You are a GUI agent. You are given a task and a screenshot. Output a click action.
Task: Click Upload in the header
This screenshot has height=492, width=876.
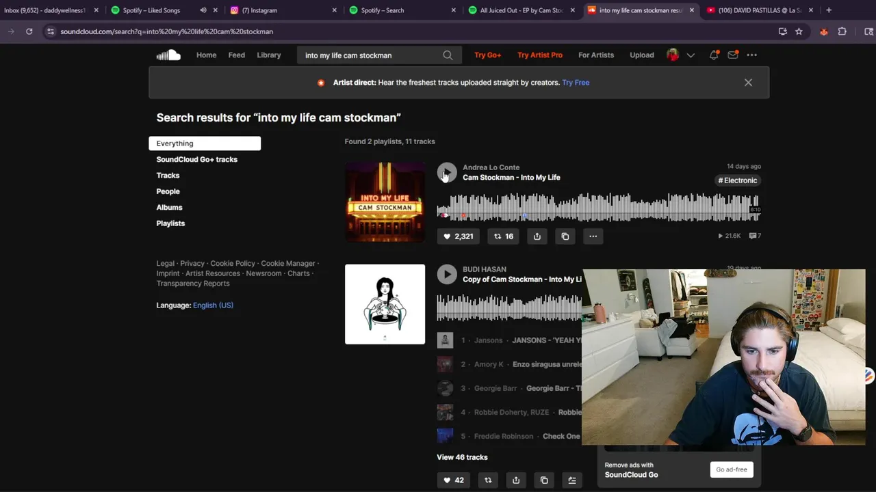[642, 55]
